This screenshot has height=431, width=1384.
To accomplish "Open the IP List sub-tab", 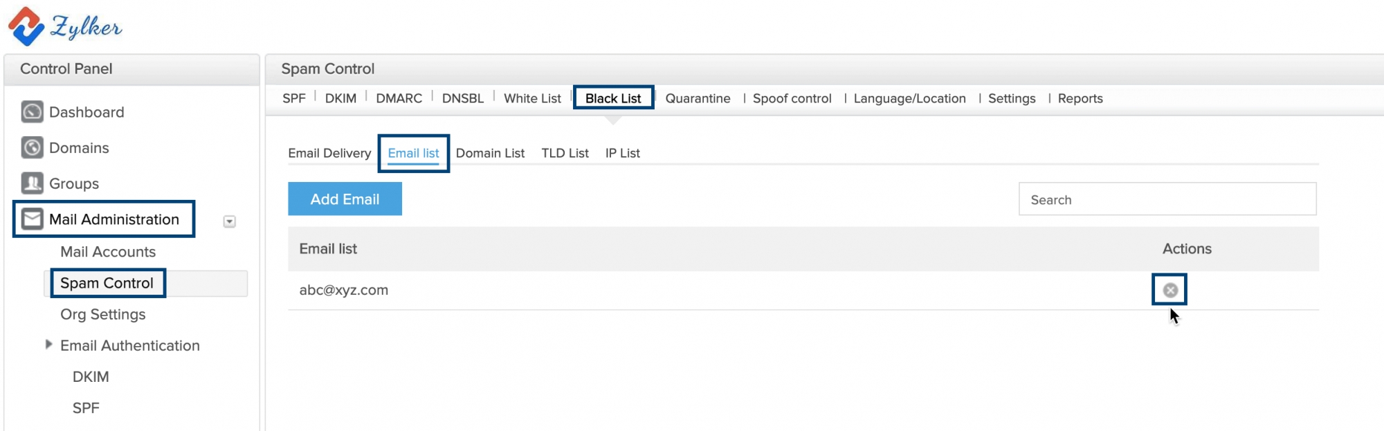I will coord(622,153).
